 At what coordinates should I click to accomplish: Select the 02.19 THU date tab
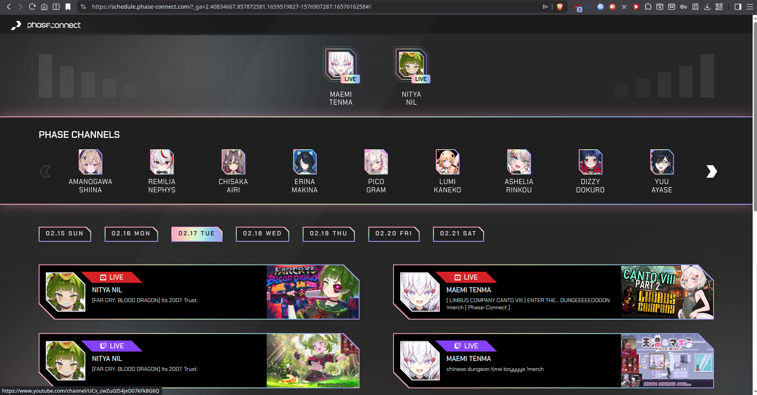pos(329,234)
